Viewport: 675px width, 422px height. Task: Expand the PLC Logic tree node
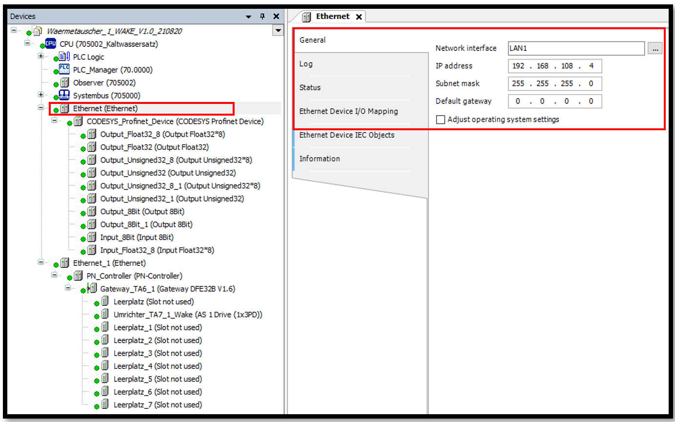pyautogui.click(x=41, y=57)
